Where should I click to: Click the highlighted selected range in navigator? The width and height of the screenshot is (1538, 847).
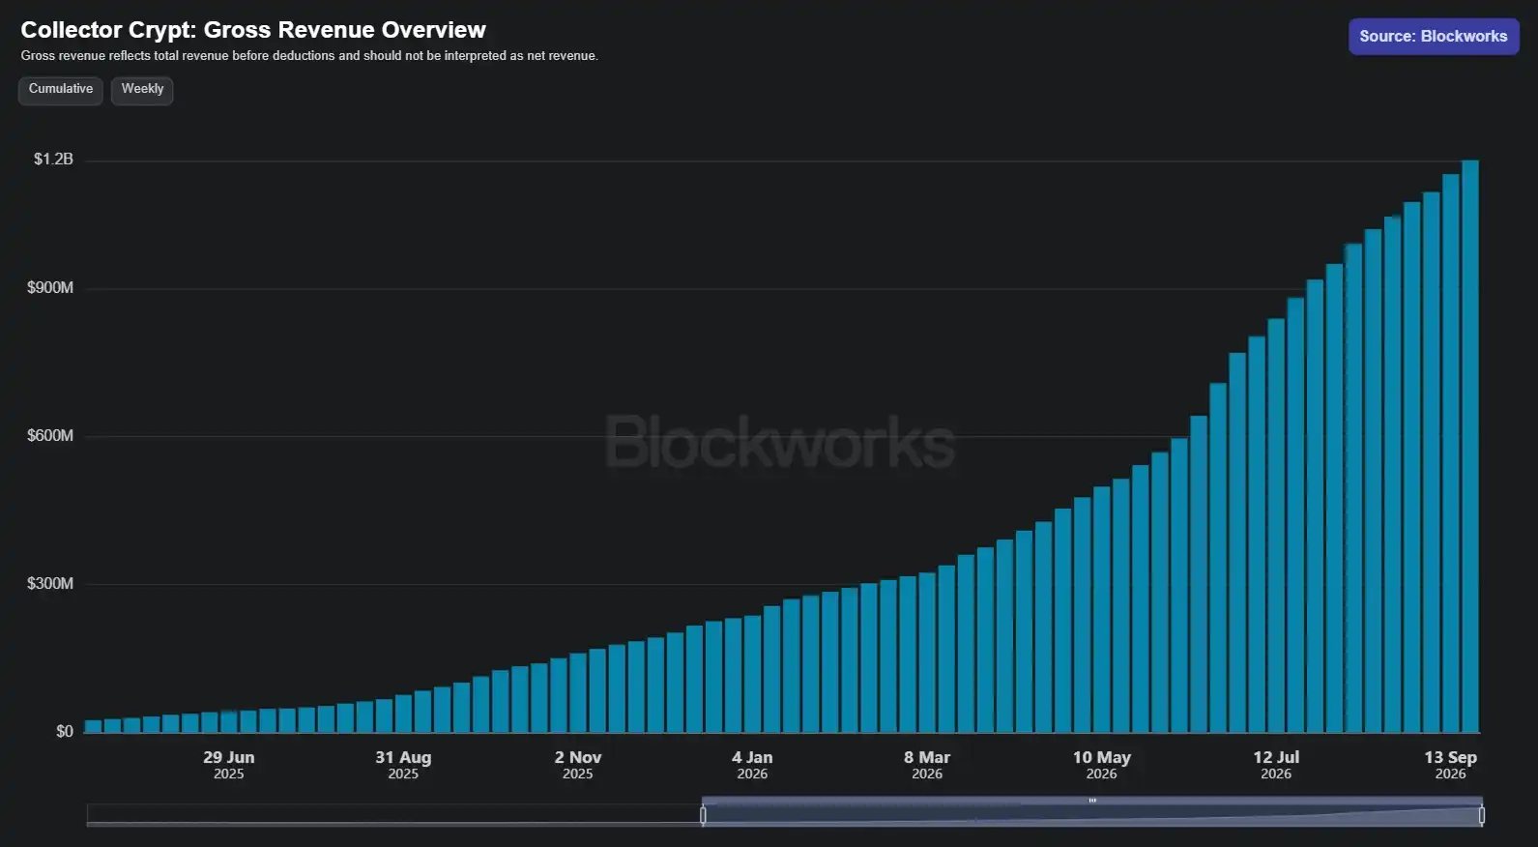click(x=1092, y=816)
